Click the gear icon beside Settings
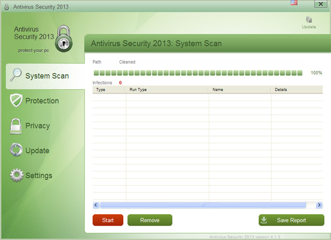This screenshot has height=240, width=331. [x=16, y=175]
